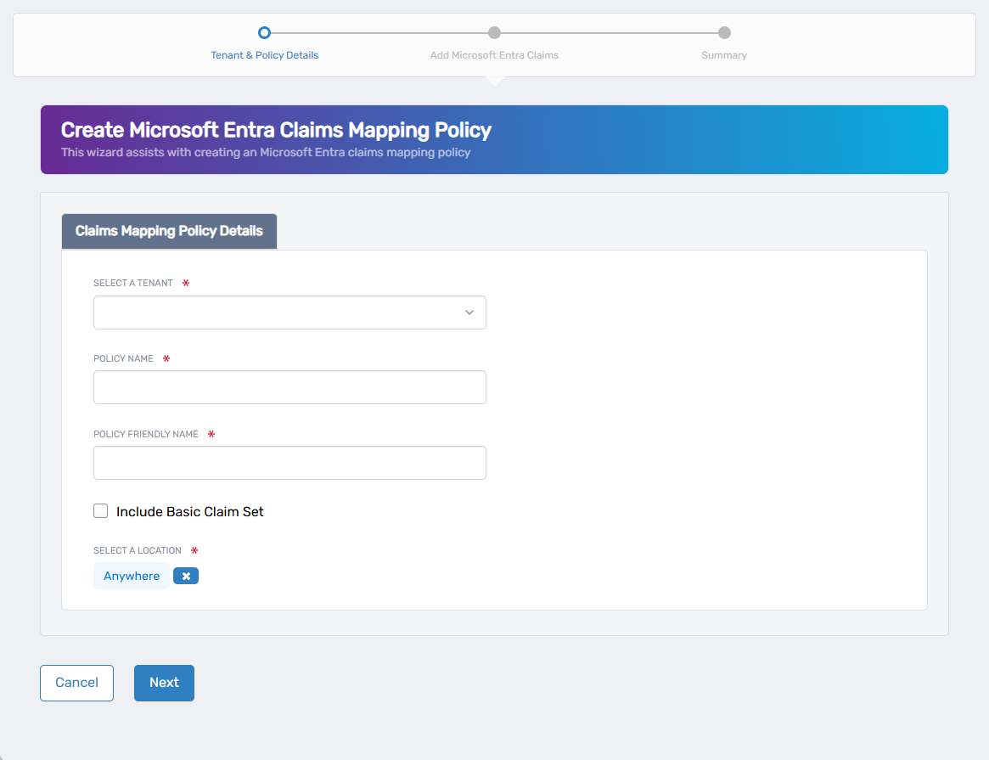Click inside the Policy Name field

click(x=289, y=387)
